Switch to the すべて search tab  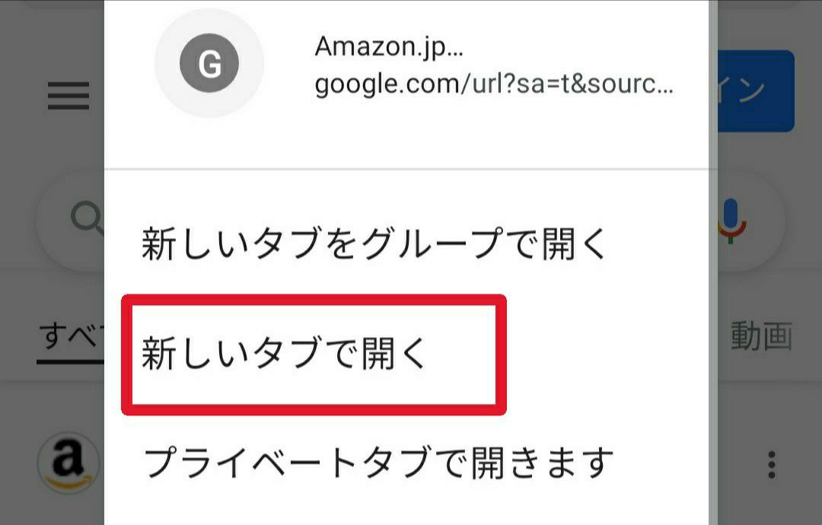pyautogui.click(x=70, y=336)
